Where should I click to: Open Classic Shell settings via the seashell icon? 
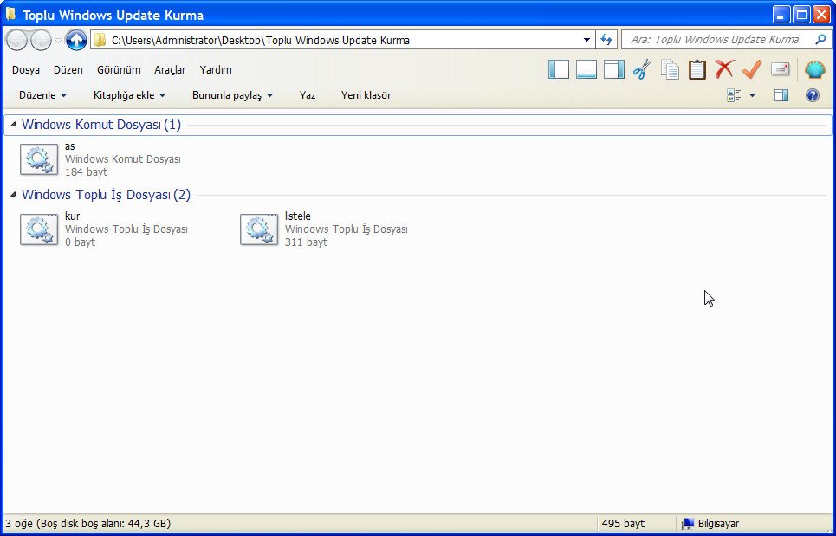(x=814, y=70)
